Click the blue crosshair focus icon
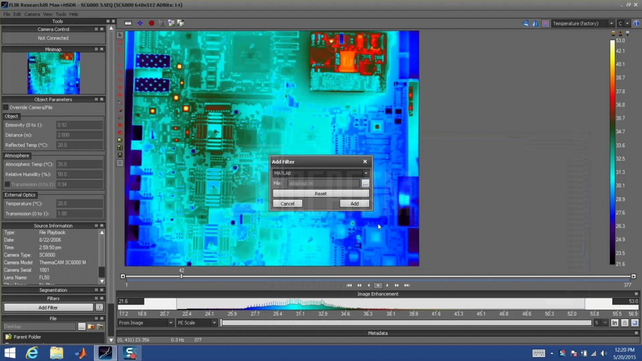The height and width of the screenshot is (361, 642). tap(140, 23)
